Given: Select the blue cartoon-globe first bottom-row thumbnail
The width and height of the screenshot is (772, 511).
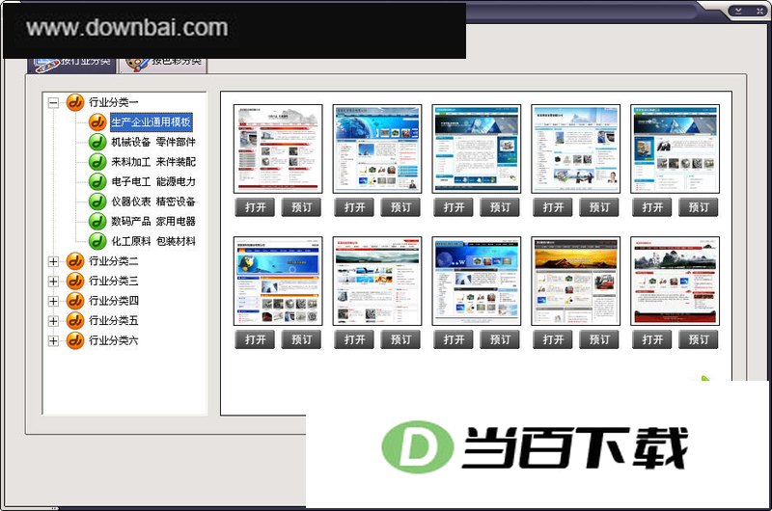Looking at the screenshot, I should point(278,281).
